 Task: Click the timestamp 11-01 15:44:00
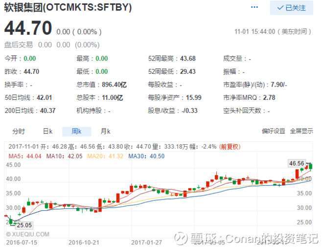point(255,32)
